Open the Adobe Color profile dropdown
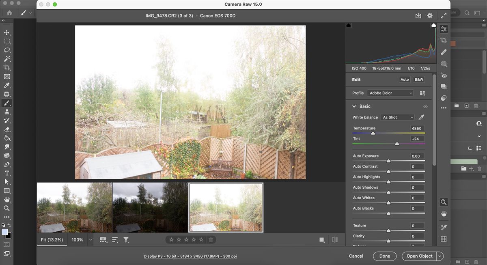This screenshot has width=487, height=265. click(x=390, y=93)
